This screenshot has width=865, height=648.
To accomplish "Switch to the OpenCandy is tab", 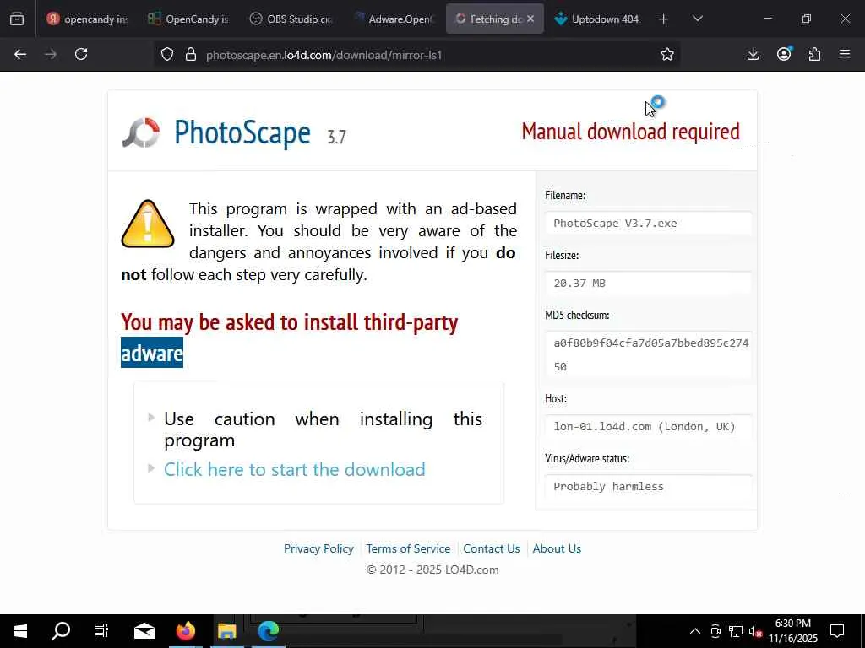I will click(x=189, y=19).
